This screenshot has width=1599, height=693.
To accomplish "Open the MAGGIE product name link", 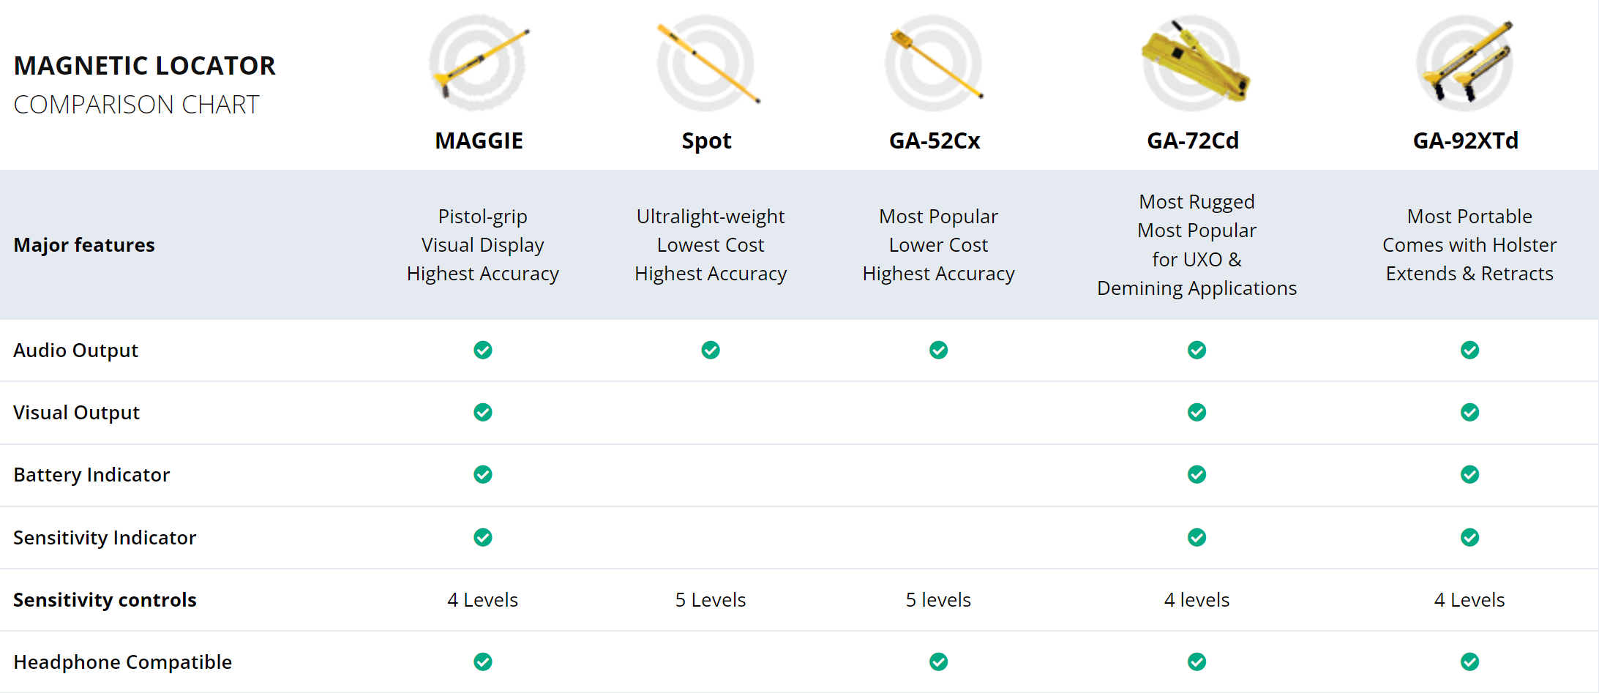I will click(479, 141).
